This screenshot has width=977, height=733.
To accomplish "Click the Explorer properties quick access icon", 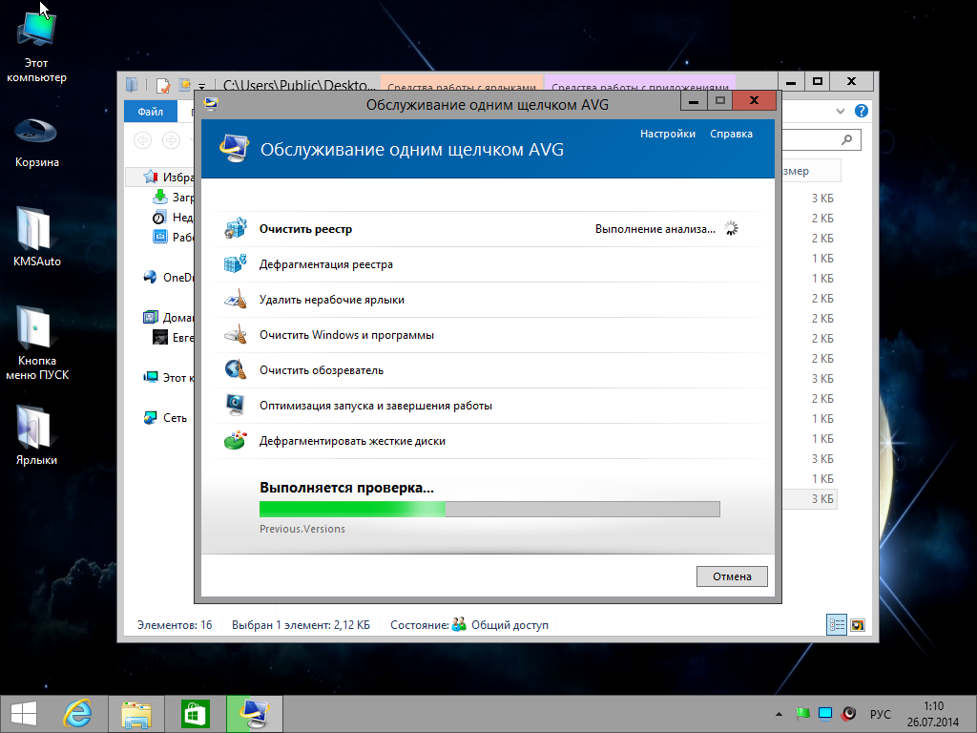I will pyautogui.click(x=163, y=85).
